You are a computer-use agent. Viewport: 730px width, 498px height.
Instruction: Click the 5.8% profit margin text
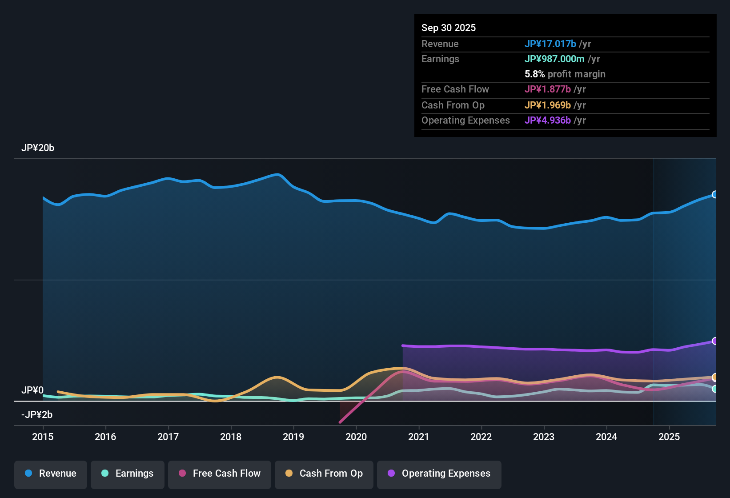tap(565, 74)
